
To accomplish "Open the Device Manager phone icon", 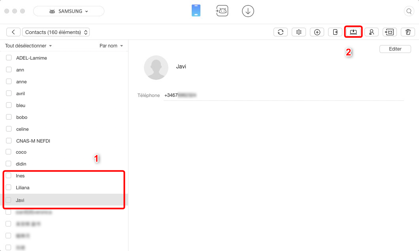I will click(196, 11).
